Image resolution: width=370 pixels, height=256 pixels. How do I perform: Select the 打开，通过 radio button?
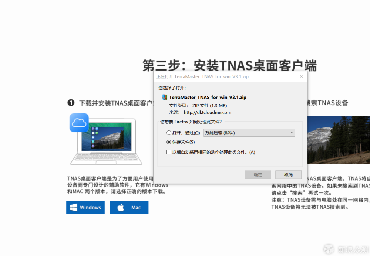tap(169, 133)
